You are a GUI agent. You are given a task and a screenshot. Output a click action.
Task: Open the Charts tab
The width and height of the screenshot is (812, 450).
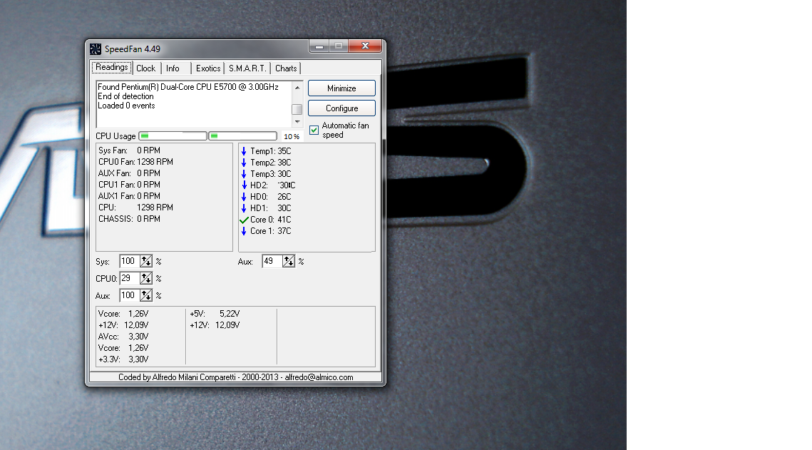(x=286, y=68)
